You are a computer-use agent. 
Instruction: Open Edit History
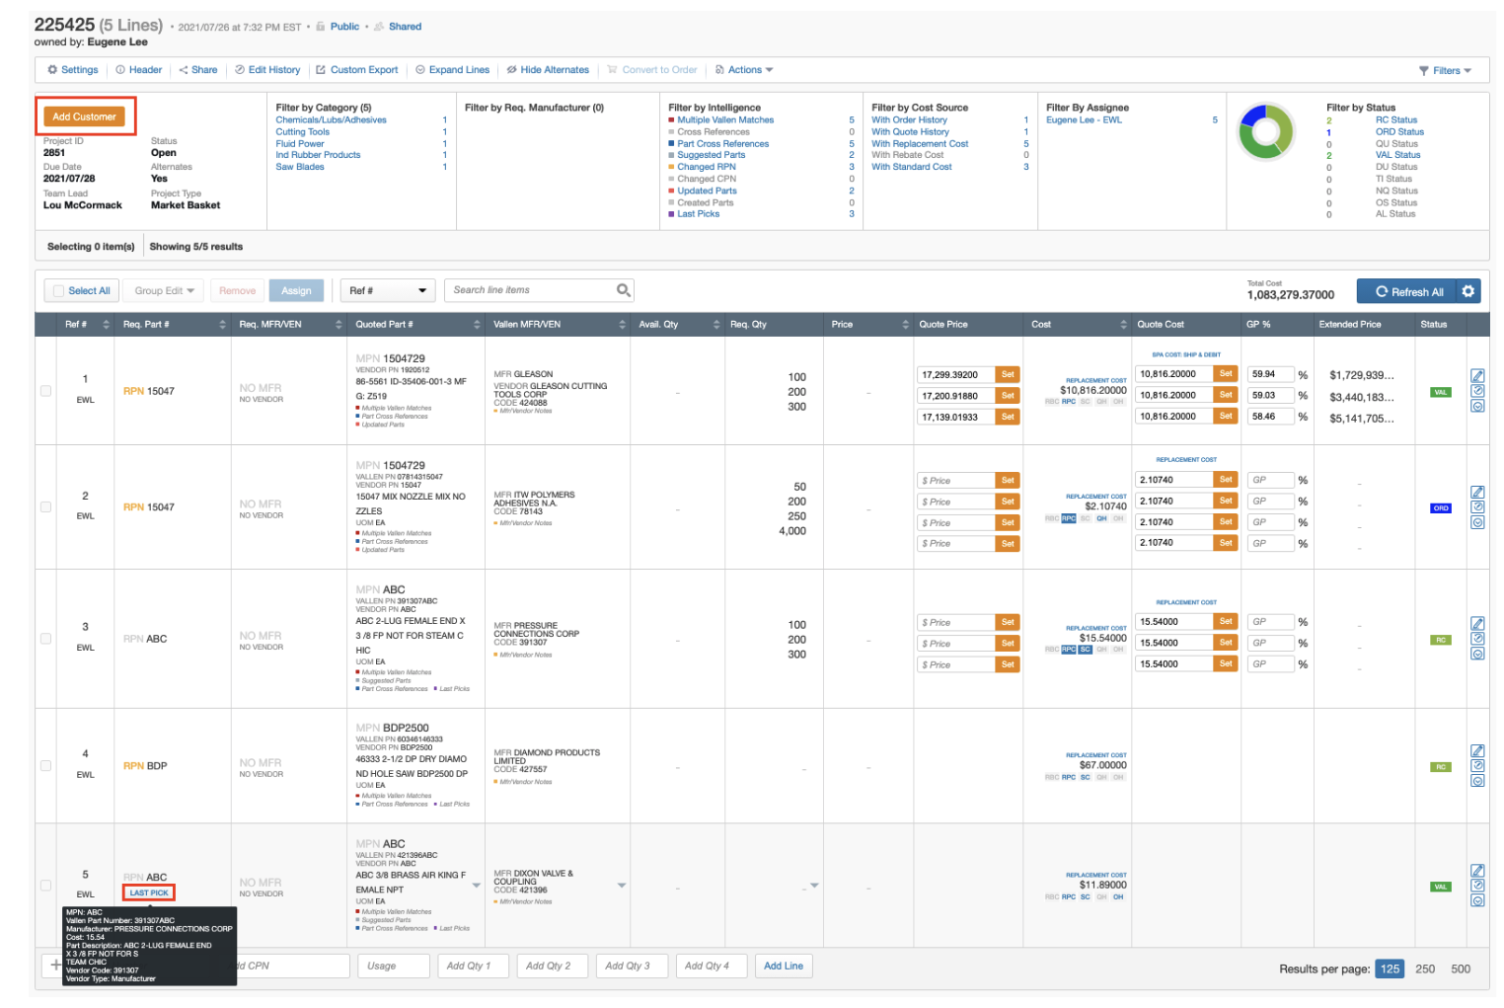click(x=267, y=69)
